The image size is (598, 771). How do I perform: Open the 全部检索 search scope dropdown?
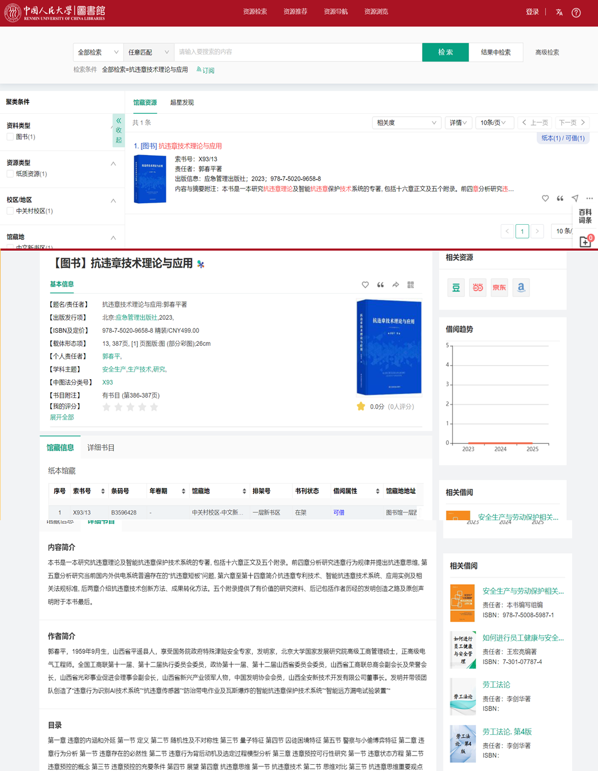(98, 52)
